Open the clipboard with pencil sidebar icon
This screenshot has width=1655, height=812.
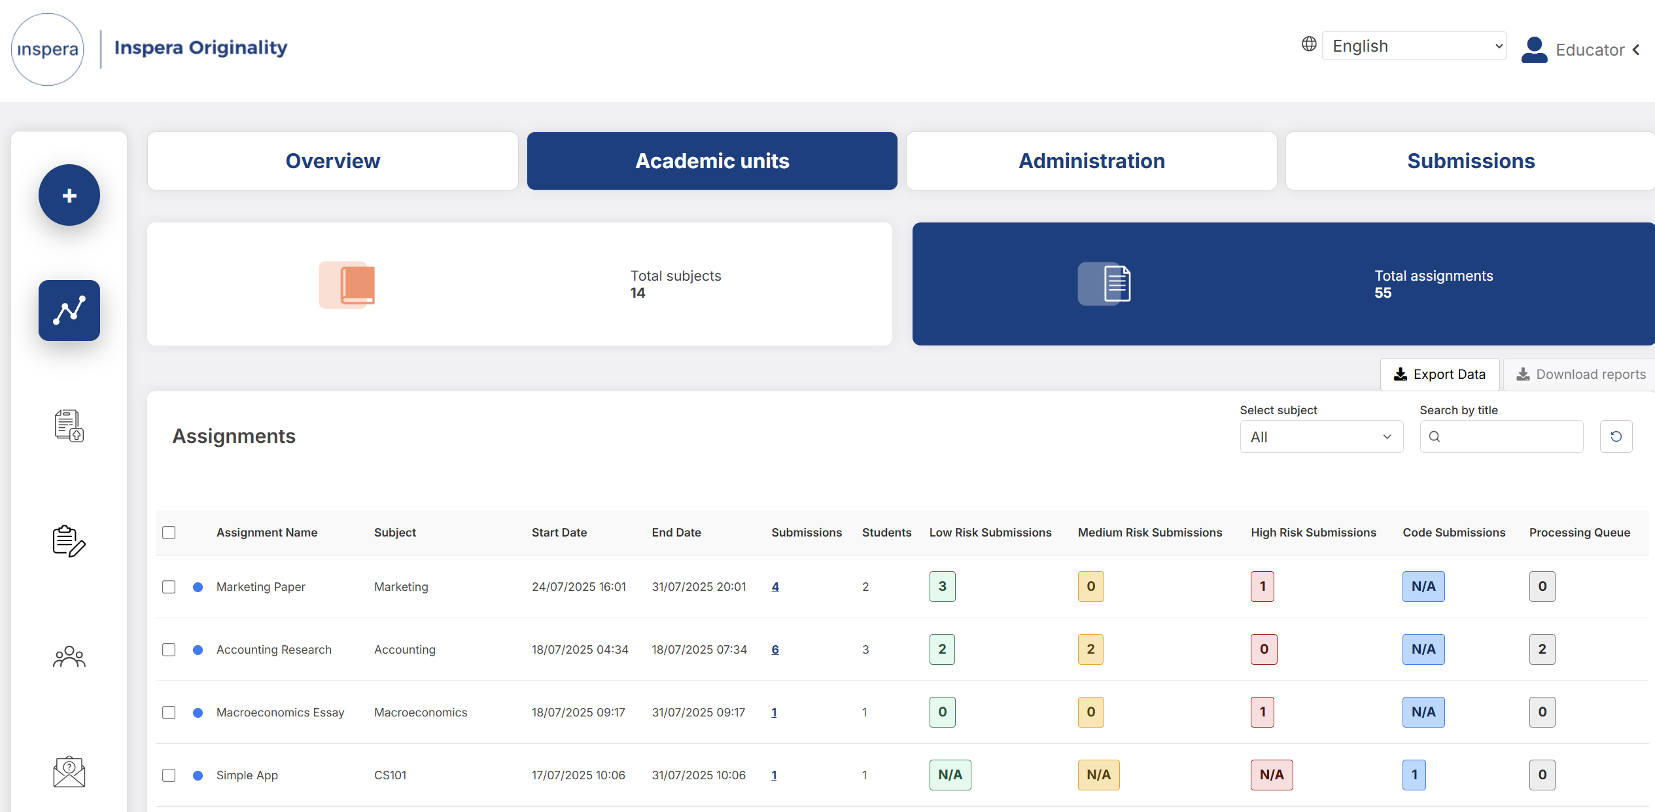point(69,541)
